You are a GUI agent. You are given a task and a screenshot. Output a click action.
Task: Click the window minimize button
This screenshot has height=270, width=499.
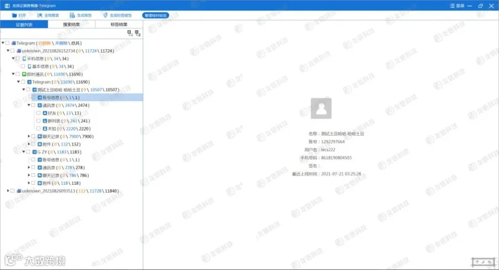[470, 6]
